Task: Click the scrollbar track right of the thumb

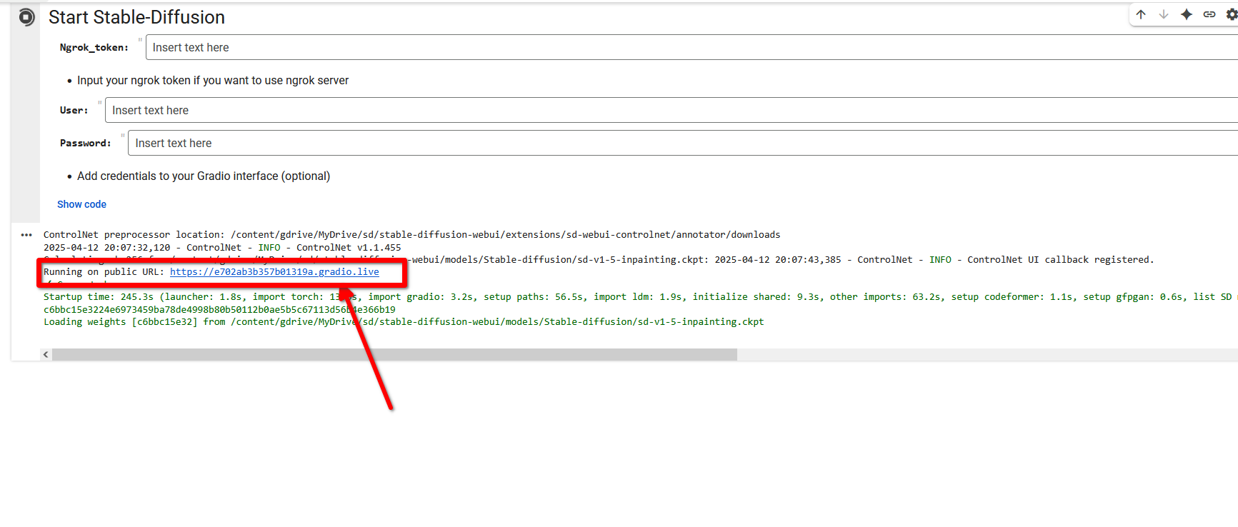Action: (x=986, y=355)
